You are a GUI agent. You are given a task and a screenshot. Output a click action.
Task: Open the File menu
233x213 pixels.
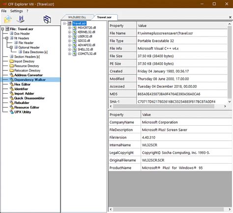tap(4, 11)
